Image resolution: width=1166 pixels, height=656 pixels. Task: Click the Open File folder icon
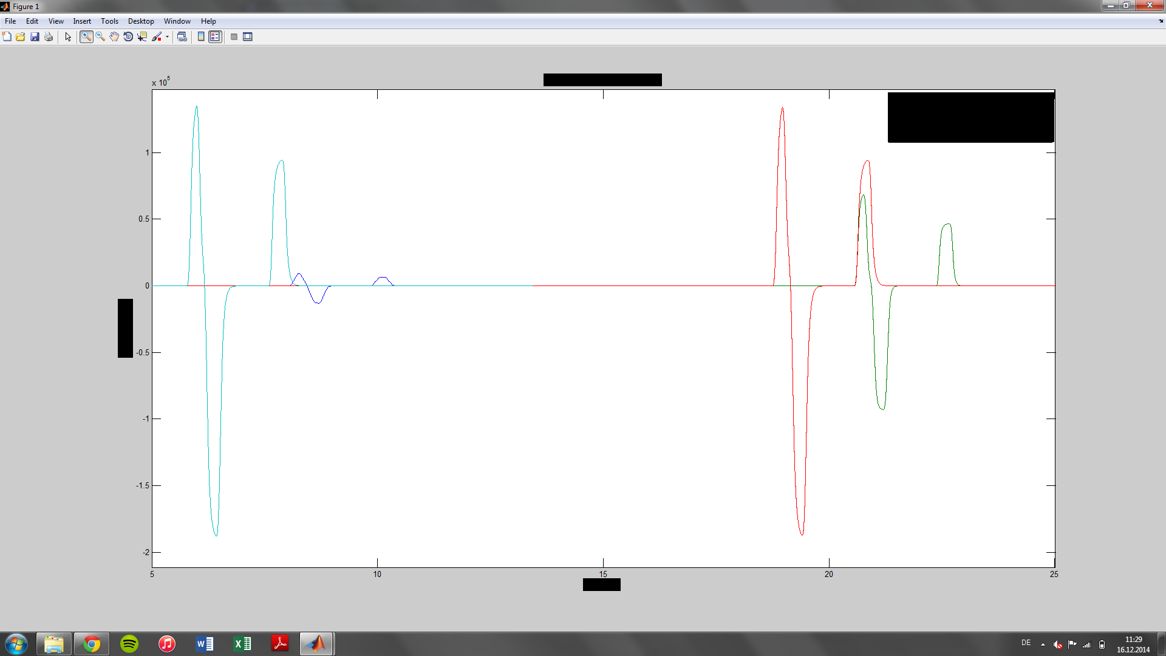21,37
